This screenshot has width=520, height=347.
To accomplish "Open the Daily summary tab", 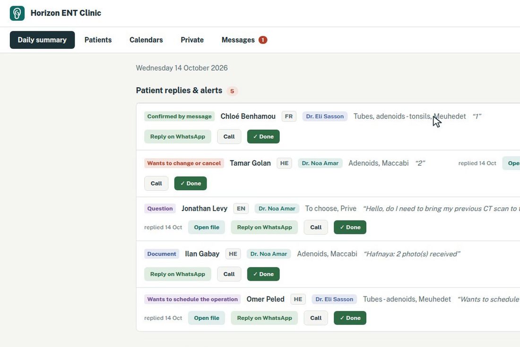I will click(42, 40).
